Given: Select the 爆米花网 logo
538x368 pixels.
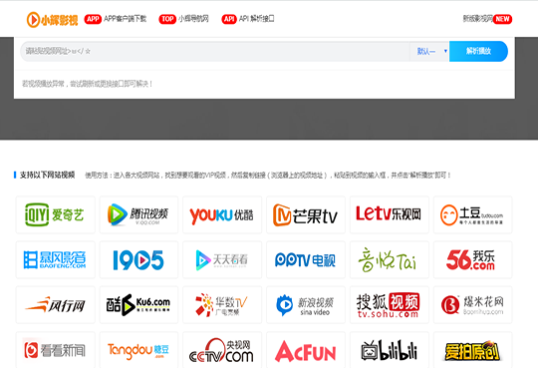Looking at the screenshot, I should point(473,305).
